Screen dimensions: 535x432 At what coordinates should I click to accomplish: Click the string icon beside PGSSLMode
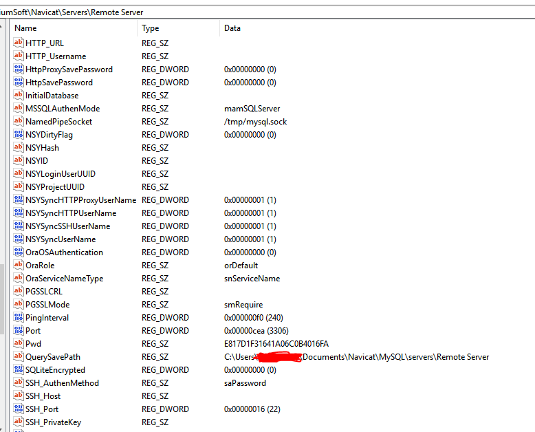(19, 304)
